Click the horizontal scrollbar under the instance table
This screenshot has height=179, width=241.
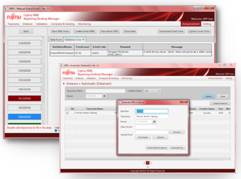132,159
